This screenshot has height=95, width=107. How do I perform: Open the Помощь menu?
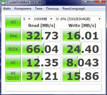52,9
